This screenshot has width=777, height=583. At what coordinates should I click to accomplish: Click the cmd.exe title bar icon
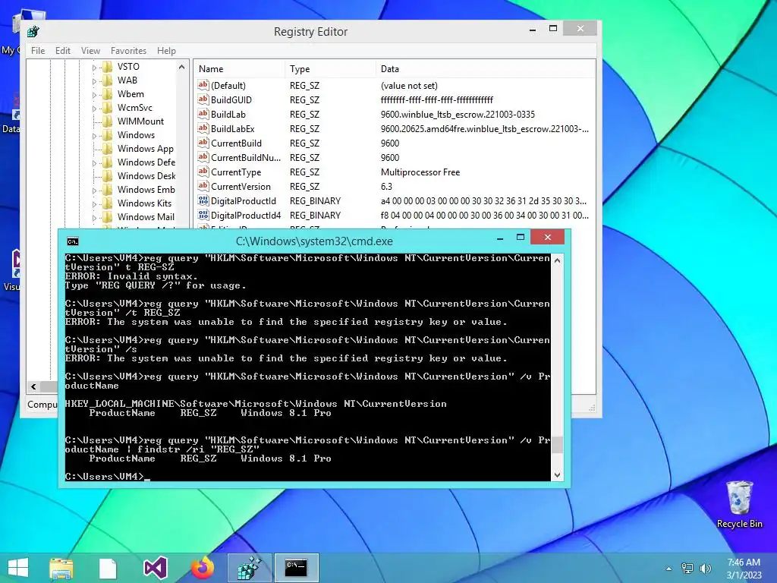[73, 241]
